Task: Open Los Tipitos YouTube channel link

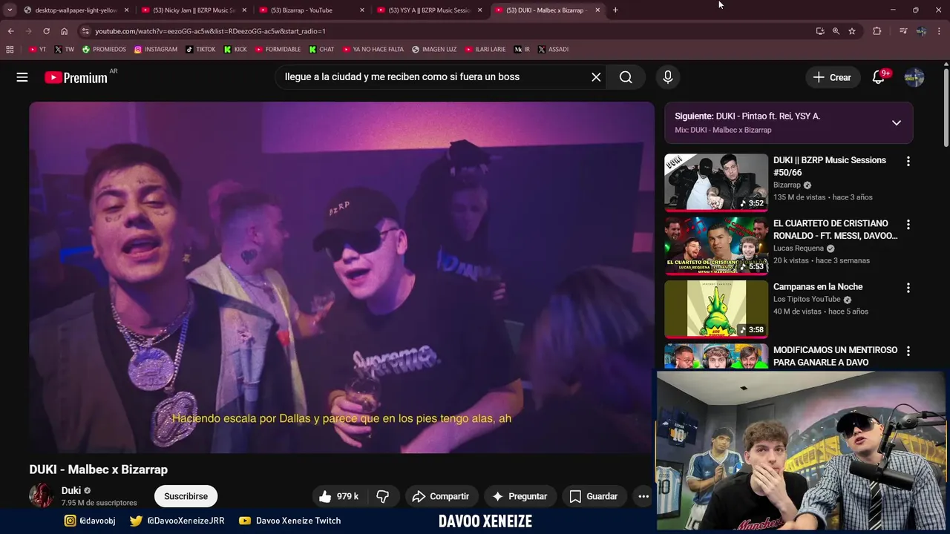Action: 807,300
